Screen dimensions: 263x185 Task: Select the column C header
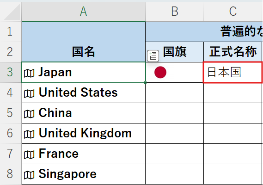coord(233,12)
